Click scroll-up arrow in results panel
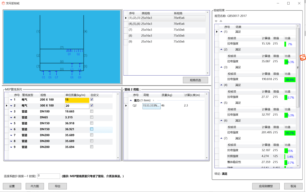 298,26
